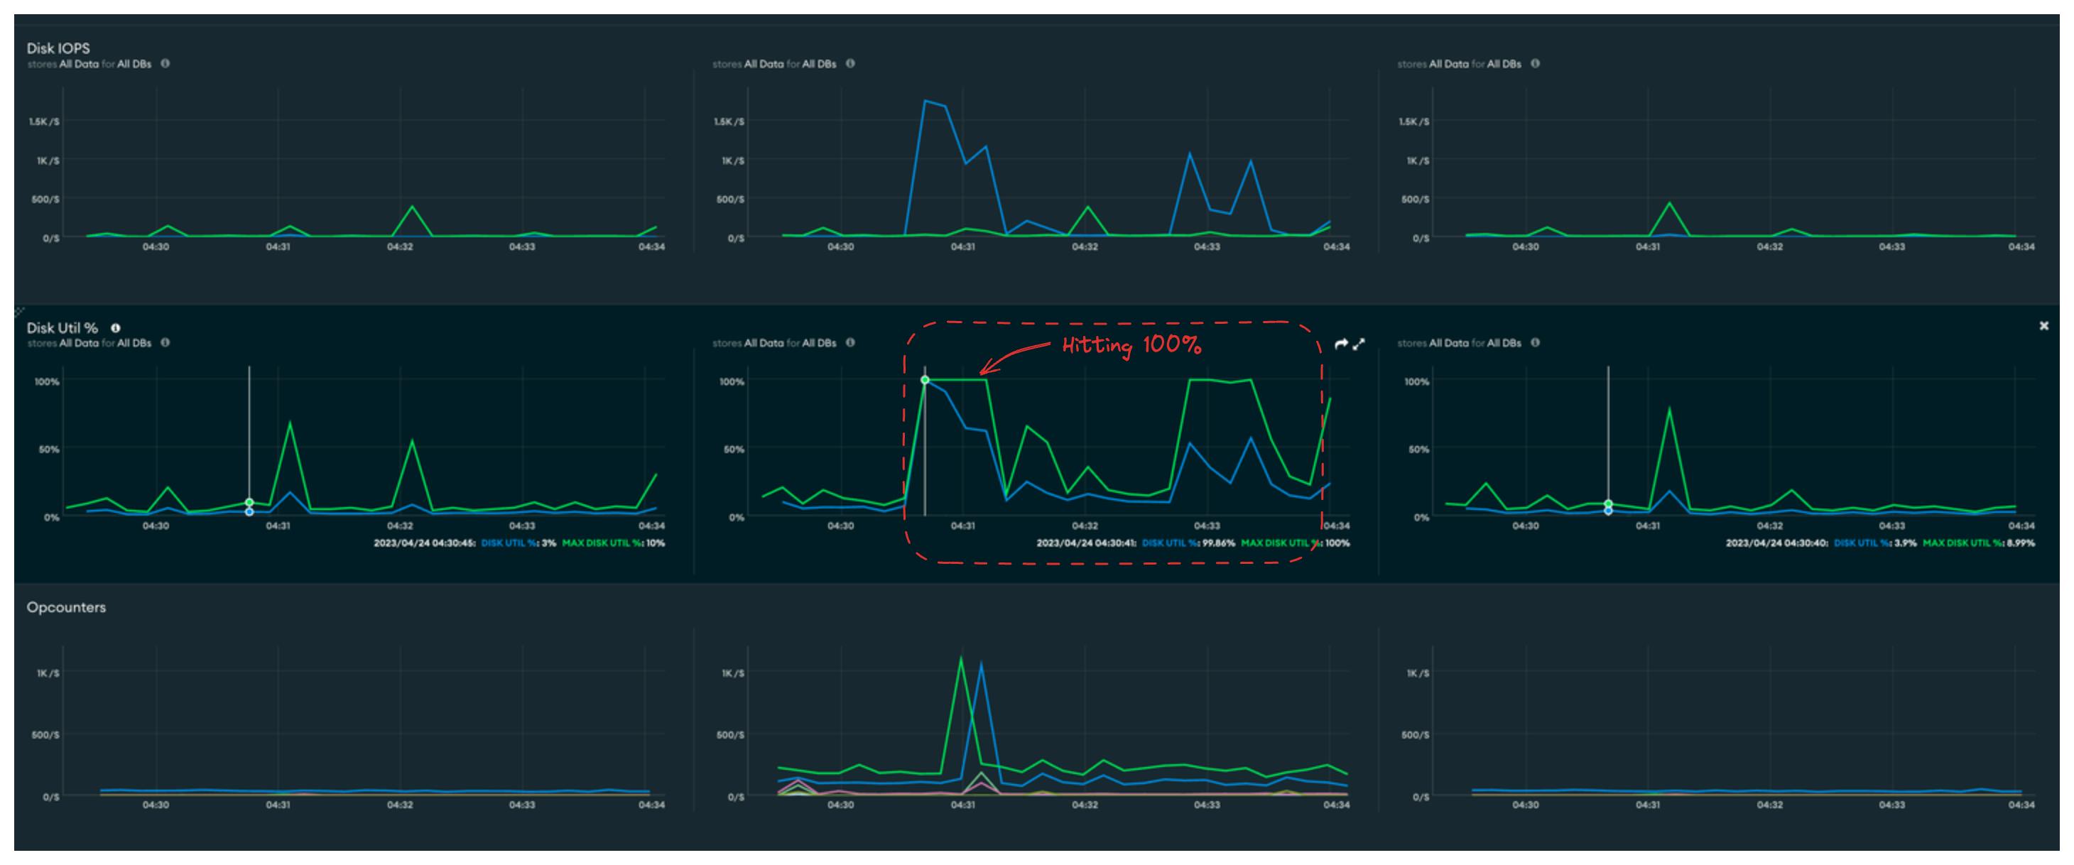The width and height of the screenshot is (2074, 865).
Task: Share the middle Disk Util chart via arrow icon
Action: click(x=1340, y=344)
